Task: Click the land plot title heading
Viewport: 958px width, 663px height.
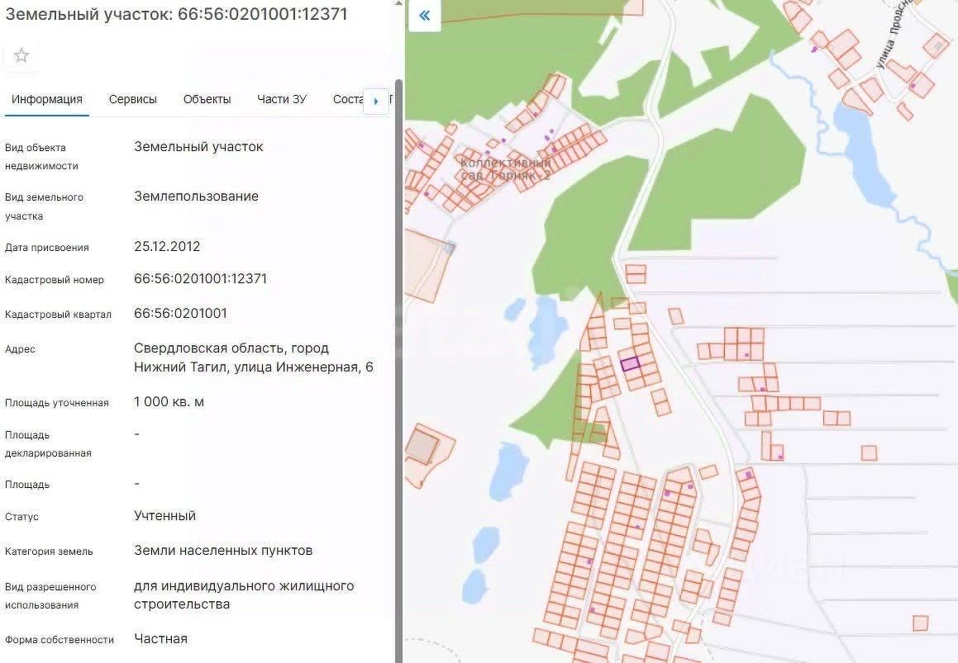Action: (177, 14)
